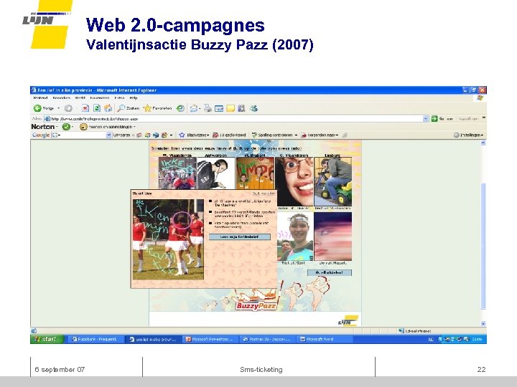Select the Limburg toy tractor photo

[332, 181]
